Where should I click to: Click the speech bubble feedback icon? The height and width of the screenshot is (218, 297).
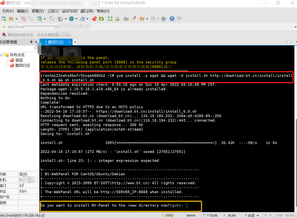(x=179, y=19)
